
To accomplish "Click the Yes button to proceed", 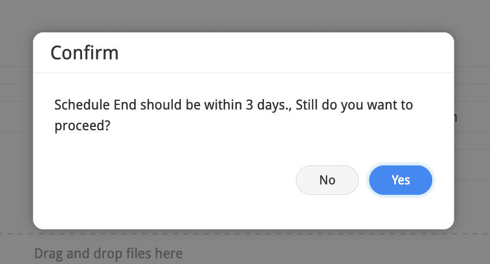I will pyautogui.click(x=400, y=180).
